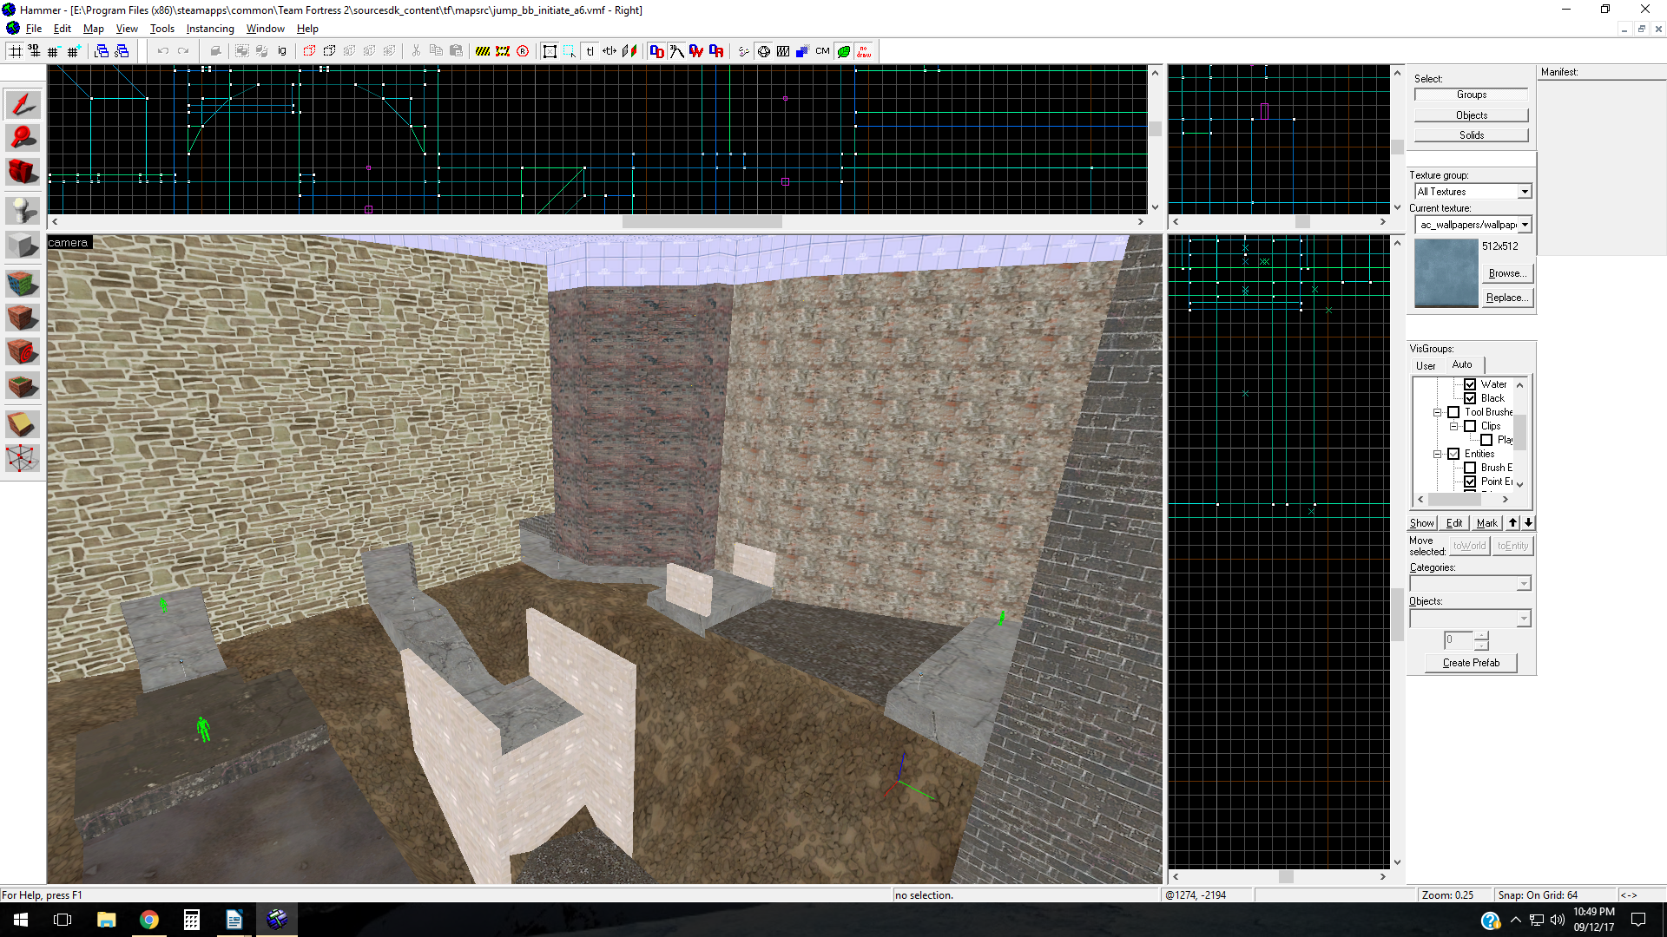
Task: Open the Texture group dropdown
Action: tap(1525, 192)
